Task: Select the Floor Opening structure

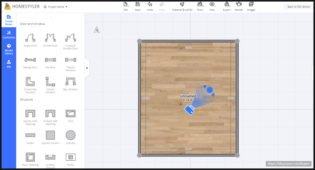Action: pos(30,159)
